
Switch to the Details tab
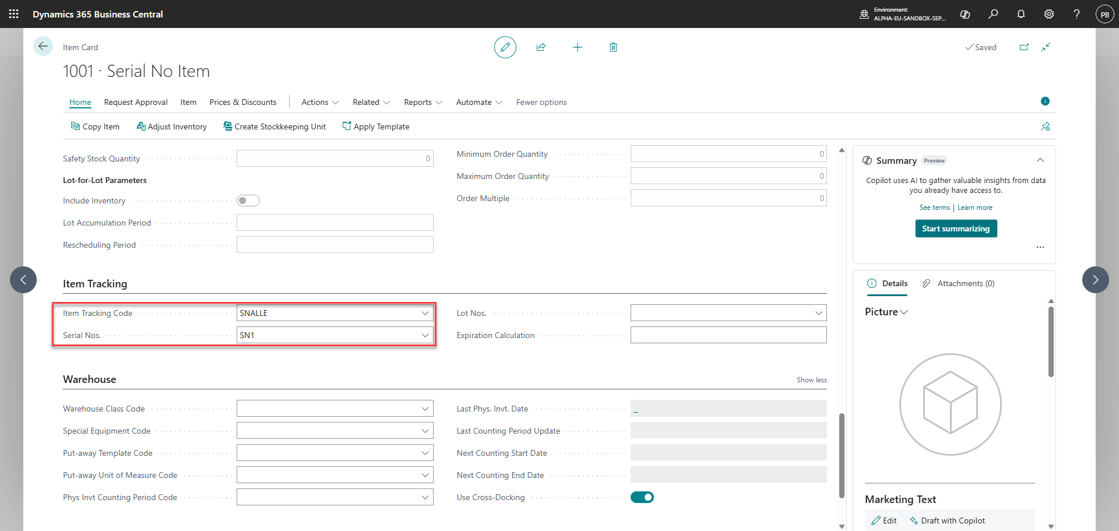888,283
